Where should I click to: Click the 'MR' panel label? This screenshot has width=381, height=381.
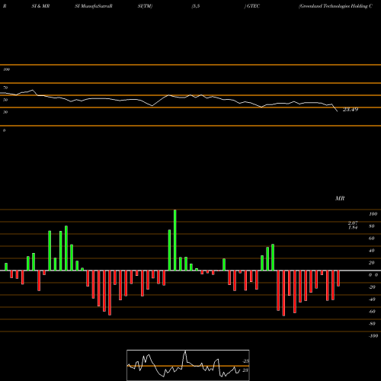click(x=340, y=198)
